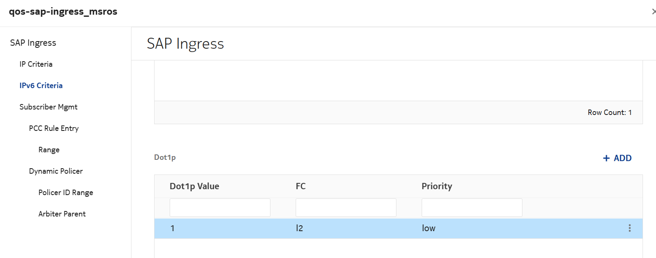The image size is (656, 258).
Task: Sort by the Dot1p Value column header
Action: pos(194,186)
